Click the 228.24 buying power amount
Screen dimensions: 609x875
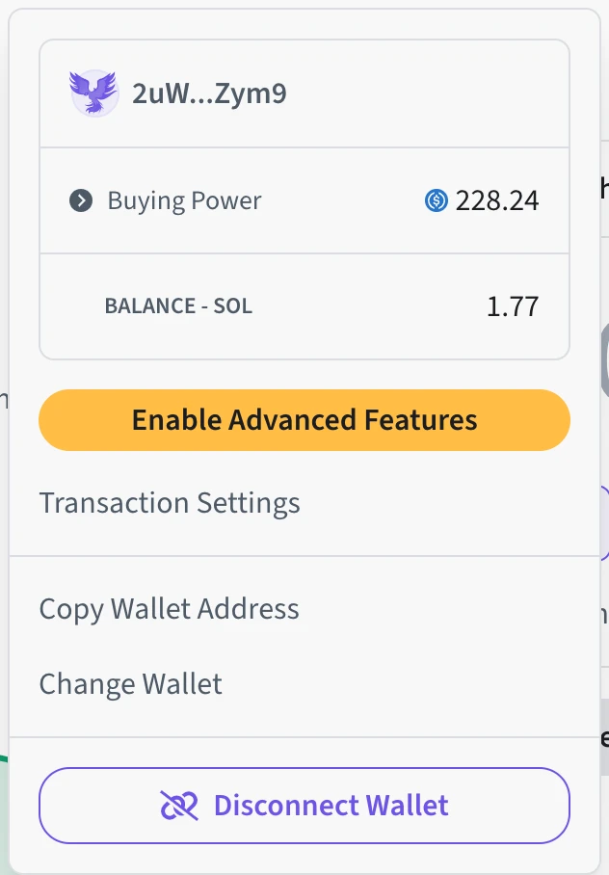click(x=497, y=200)
